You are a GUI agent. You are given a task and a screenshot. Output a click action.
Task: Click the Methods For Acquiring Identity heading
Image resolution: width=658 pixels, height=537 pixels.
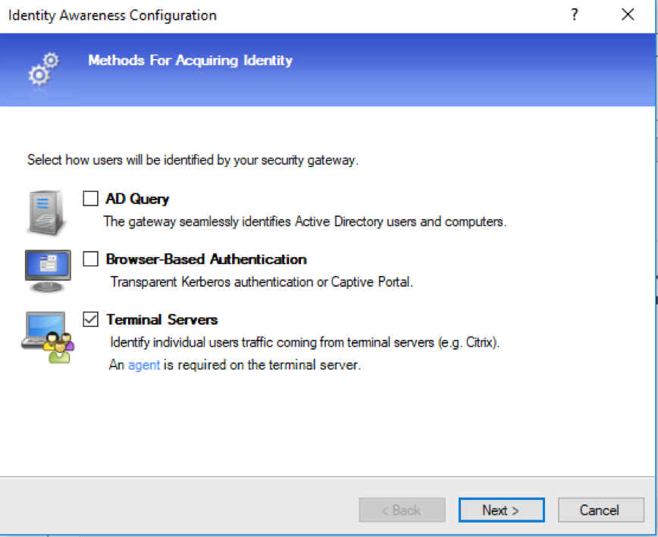[190, 61]
